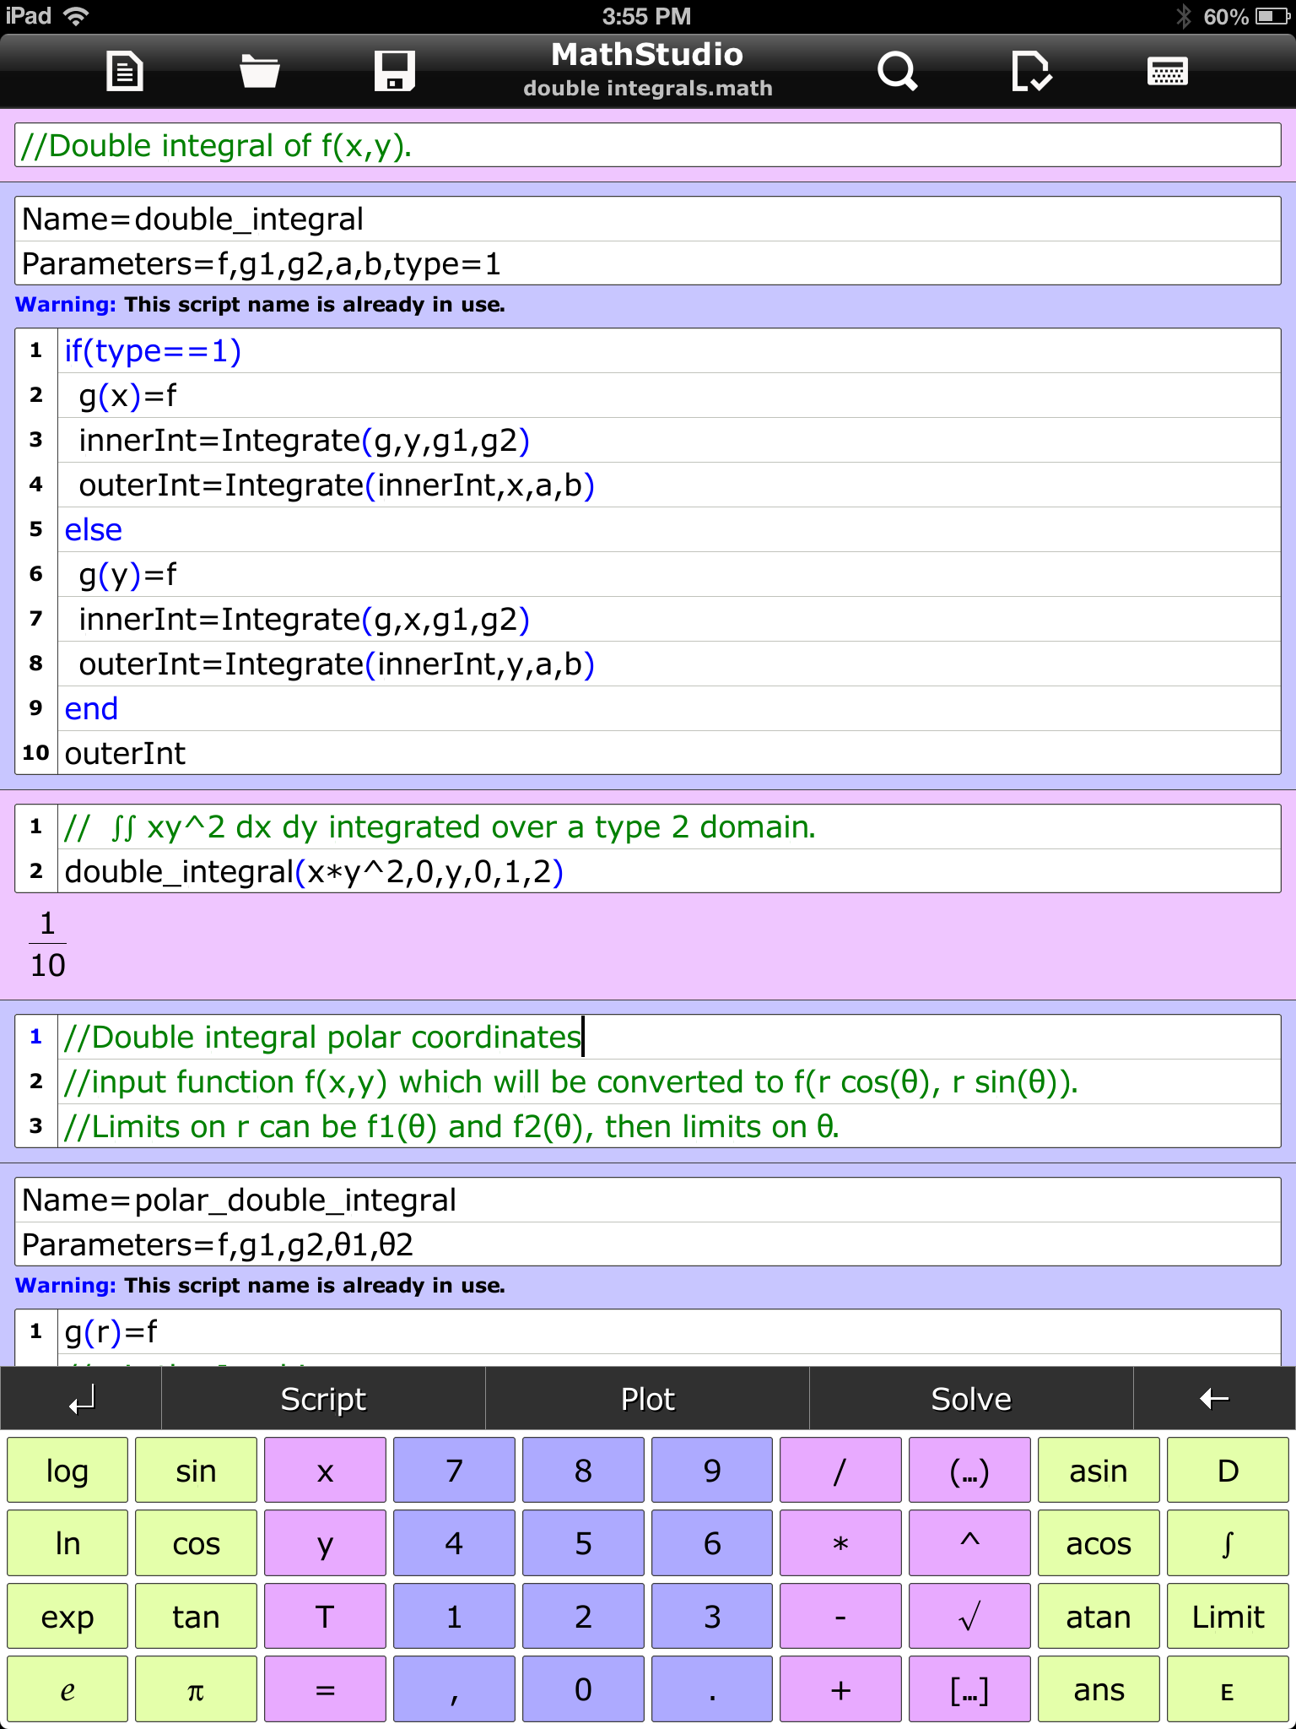Image resolution: width=1296 pixels, height=1729 pixels.
Task: Insert square root with the √ key
Action: [x=969, y=1617]
